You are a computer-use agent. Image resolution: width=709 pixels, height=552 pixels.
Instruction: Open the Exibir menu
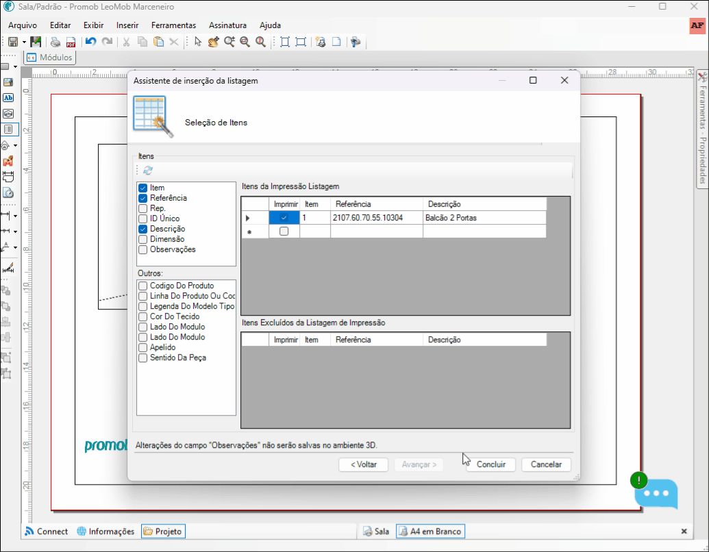point(94,25)
